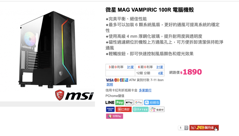This screenshot has height=136, width=239.
Task: Open 4家 link for 12期分期
Action: (161, 73)
